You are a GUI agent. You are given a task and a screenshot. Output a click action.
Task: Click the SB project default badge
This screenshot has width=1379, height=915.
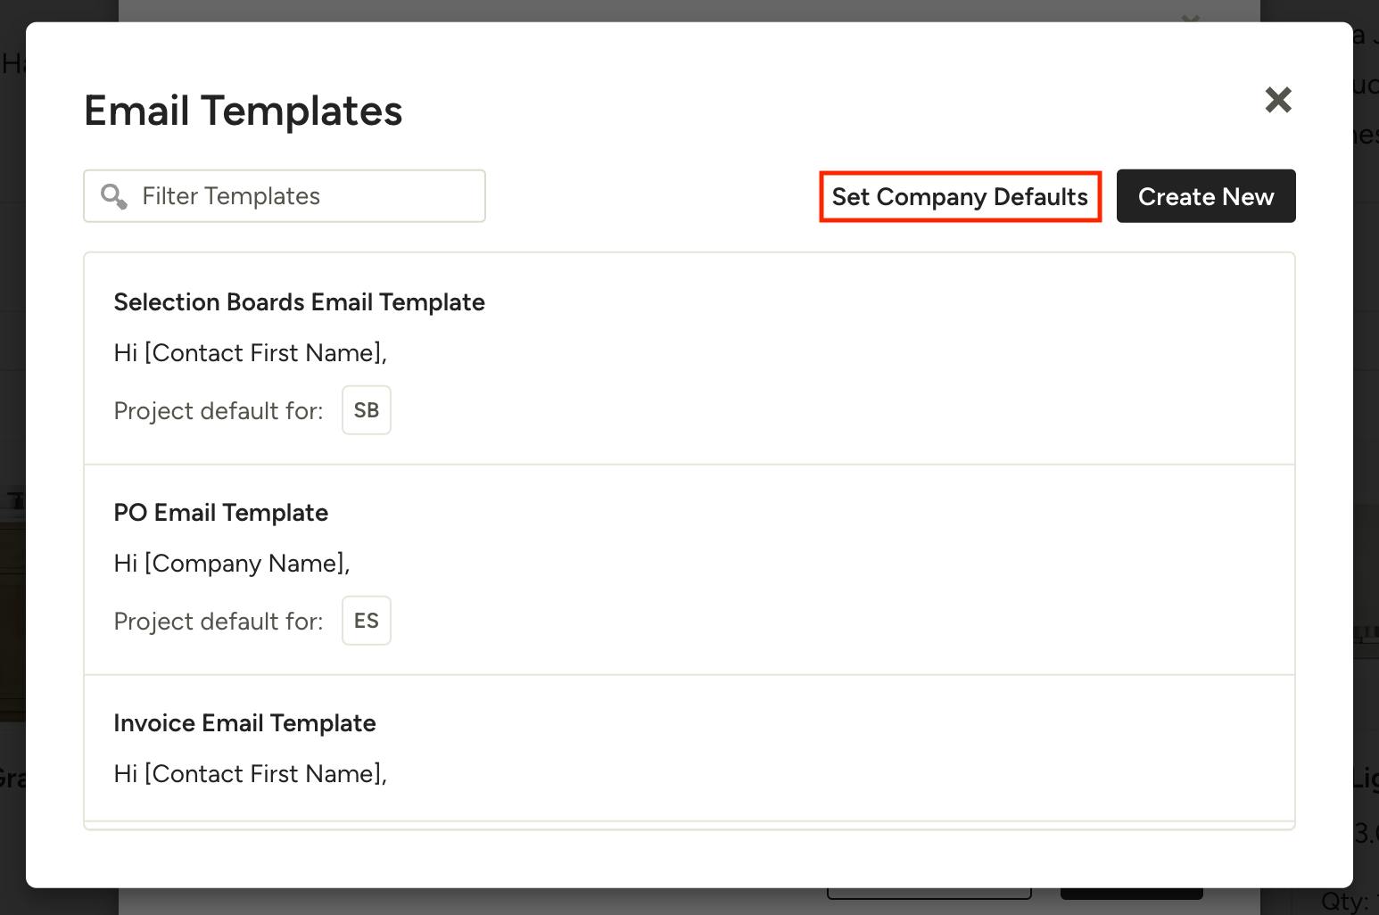(x=367, y=410)
